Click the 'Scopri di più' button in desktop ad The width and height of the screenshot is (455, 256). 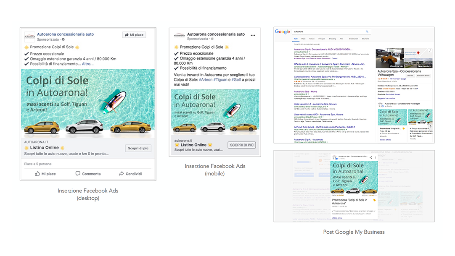click(138, 148)
